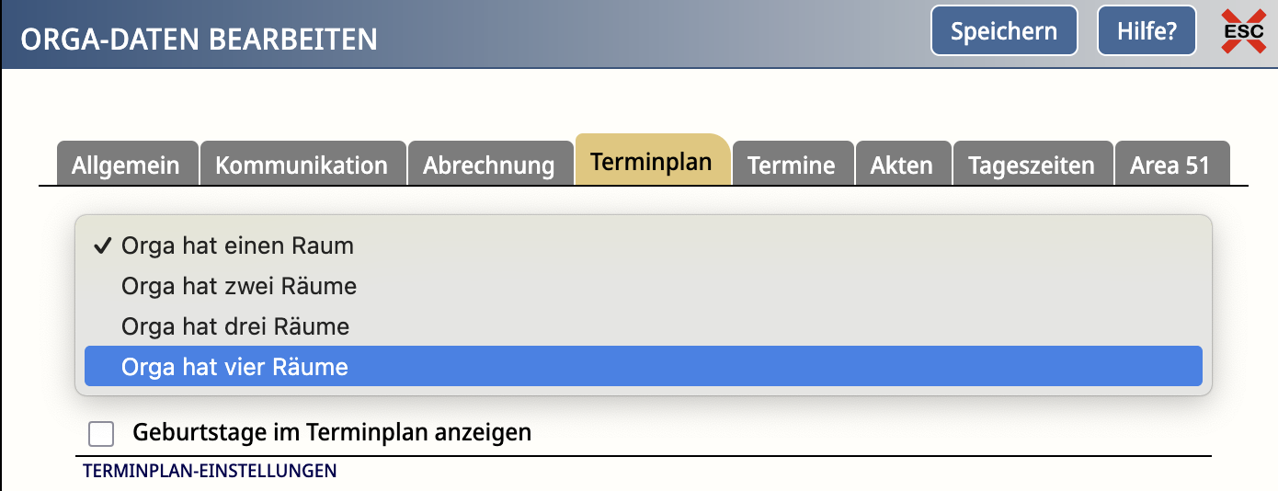Image resolution: width=1278 pixels, height=491 pixels.
Task: Switch to the Tageszeiten tab
Action: pyautogui.click(x=1033, y=165)
